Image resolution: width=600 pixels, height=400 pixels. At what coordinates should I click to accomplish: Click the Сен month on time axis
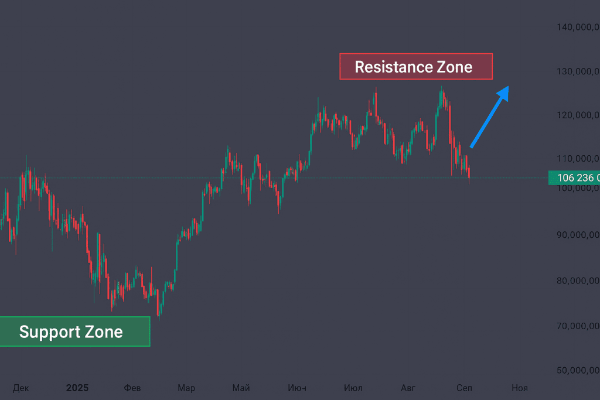click(464, 388)
